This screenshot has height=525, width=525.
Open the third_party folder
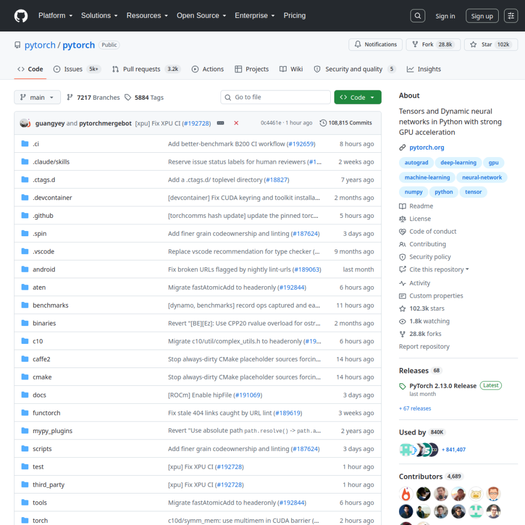(48, 485)
